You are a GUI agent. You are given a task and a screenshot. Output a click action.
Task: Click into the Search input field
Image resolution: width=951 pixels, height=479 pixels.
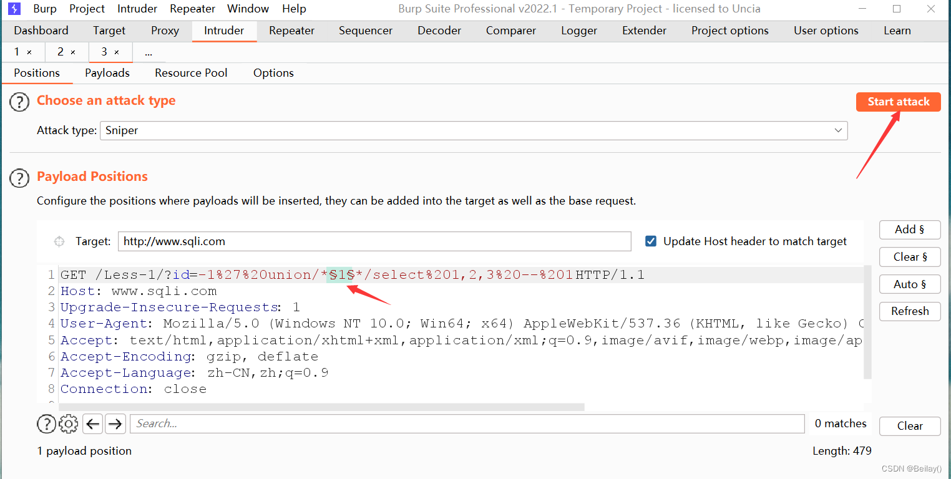[x=467, y=423]
